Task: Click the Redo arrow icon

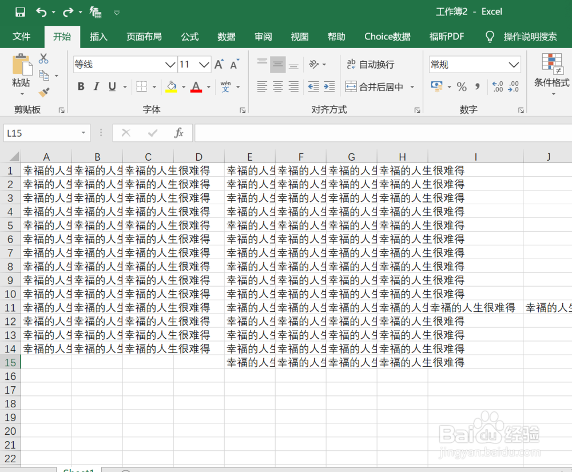Action: click(x=68, y=13)
